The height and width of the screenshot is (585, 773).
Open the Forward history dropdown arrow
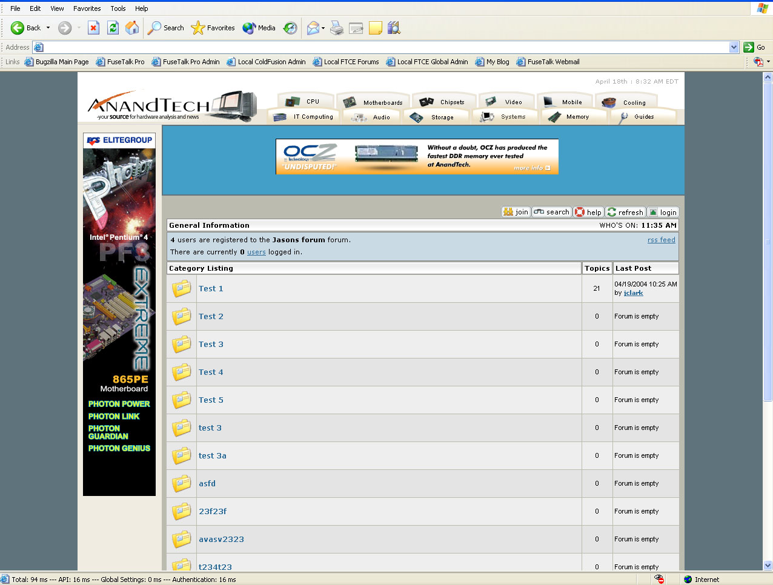[x=79, y=28]
